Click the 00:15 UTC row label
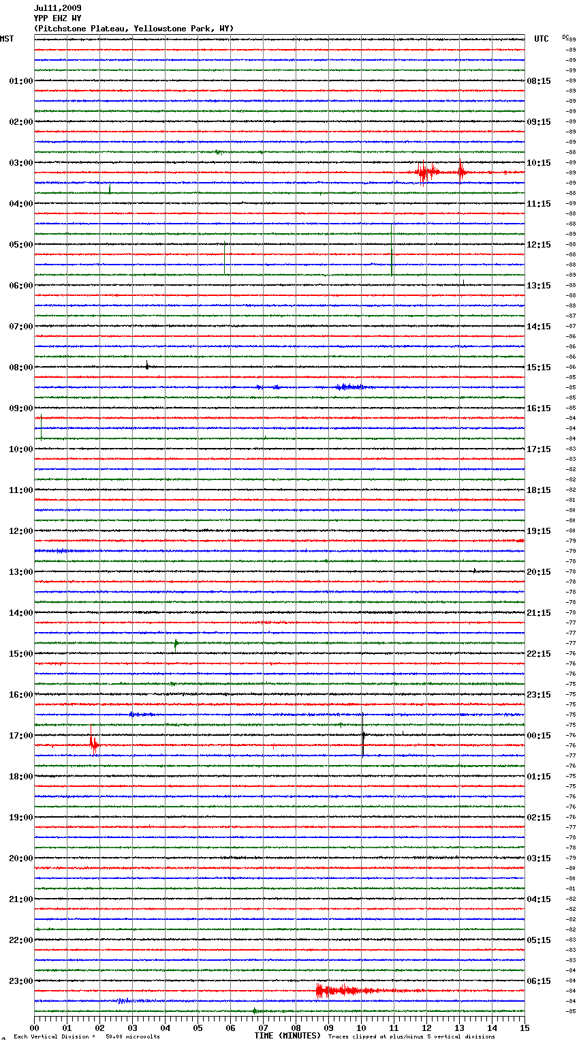579x1046 pixels. [x=539, y=736]
